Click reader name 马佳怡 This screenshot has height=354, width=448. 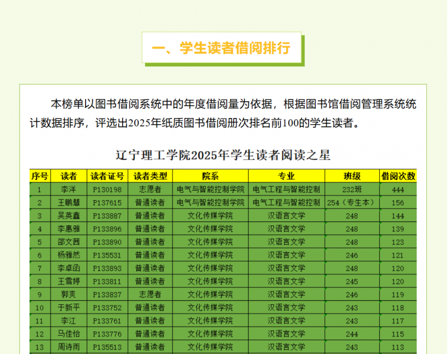click(x=68, y=334)
